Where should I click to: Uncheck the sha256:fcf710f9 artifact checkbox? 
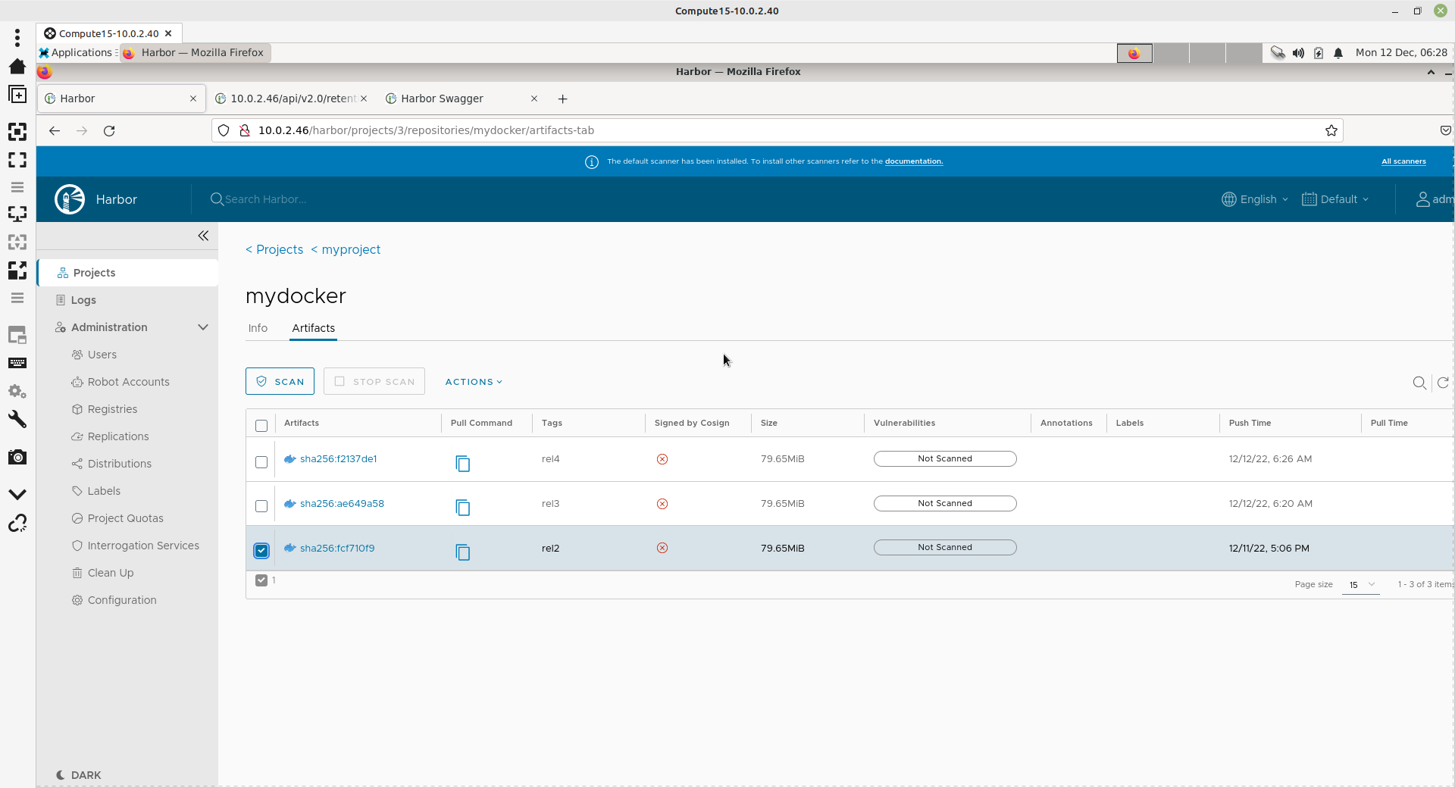[261, 551]
